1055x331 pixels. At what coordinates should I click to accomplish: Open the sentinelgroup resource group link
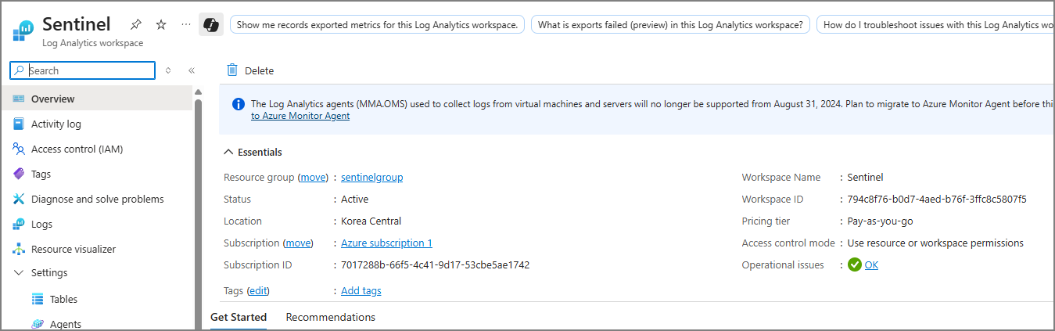pyautogui.click(x=371, y=177)
